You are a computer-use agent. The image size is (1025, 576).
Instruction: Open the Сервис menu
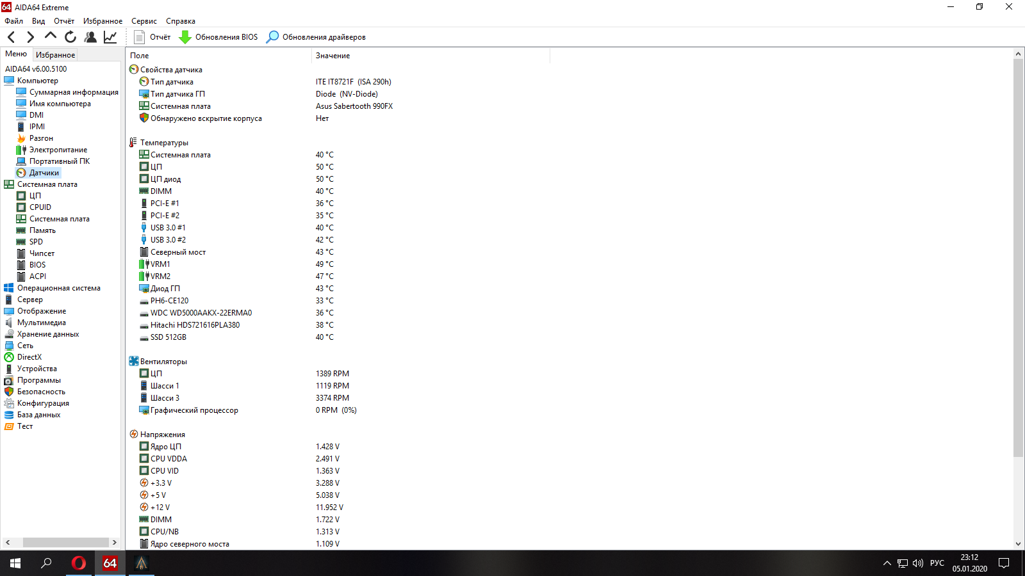pyautogui.click(x=144, y=21)
